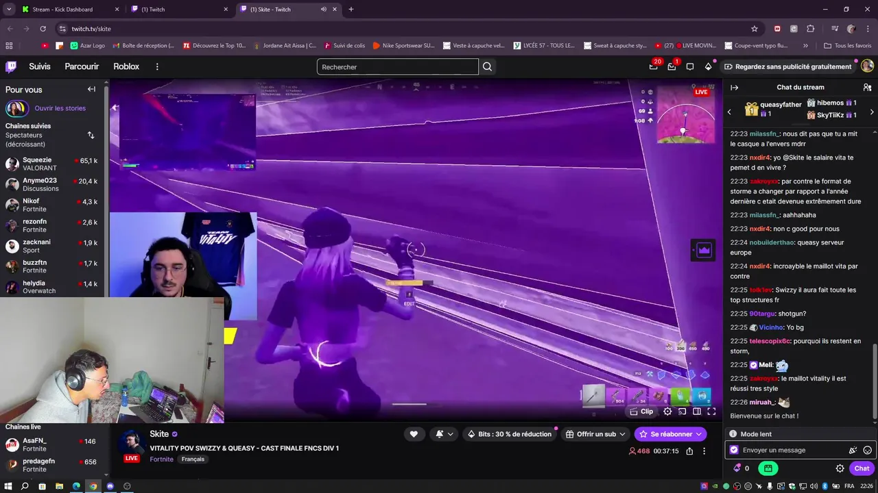Open Squeezie channel in sidebar
The image size is (878, 493).
(52, 164)
